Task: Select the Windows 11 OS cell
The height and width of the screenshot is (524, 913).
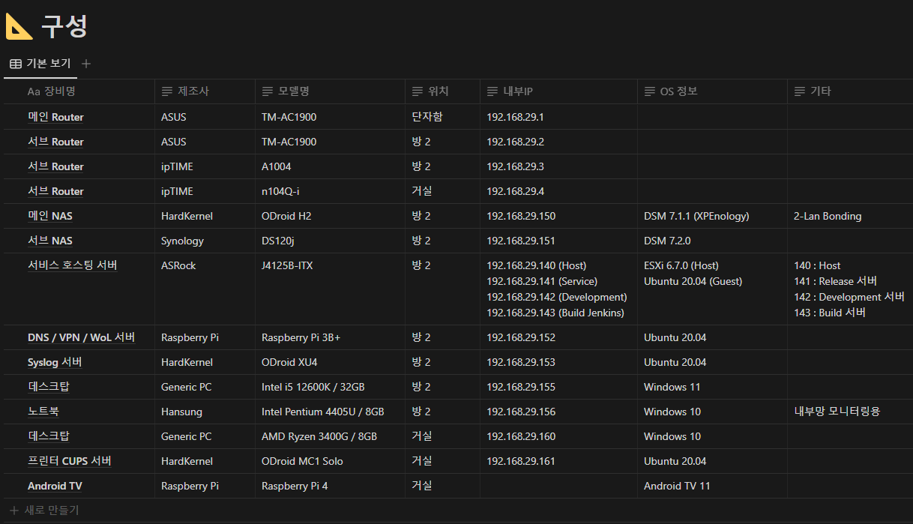Action: pyautogui.click(x=712, y=386)
